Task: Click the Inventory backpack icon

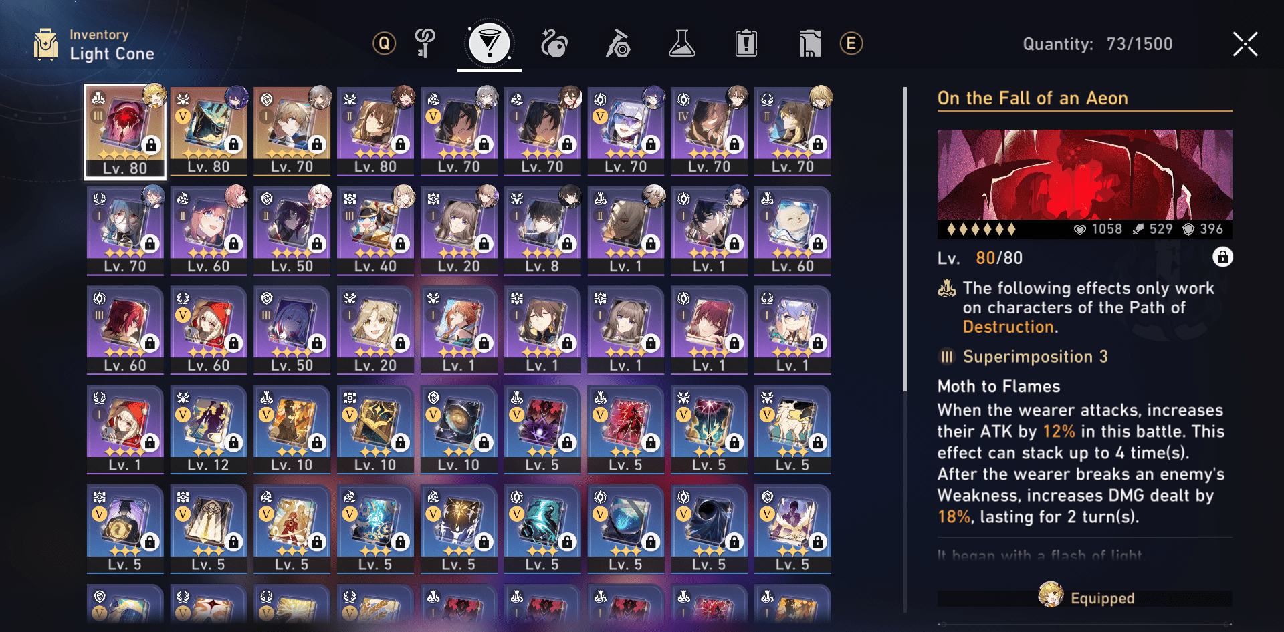Action: point(46,45)
